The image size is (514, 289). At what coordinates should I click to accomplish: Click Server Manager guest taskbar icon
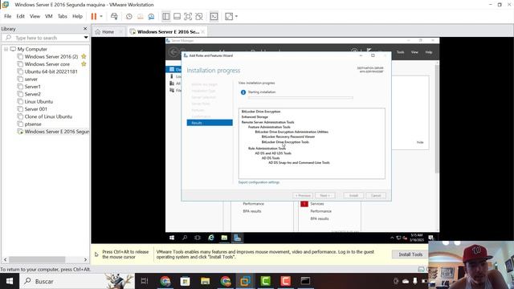(238, 238)
